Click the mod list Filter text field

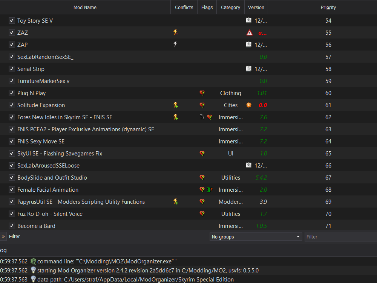341,237
